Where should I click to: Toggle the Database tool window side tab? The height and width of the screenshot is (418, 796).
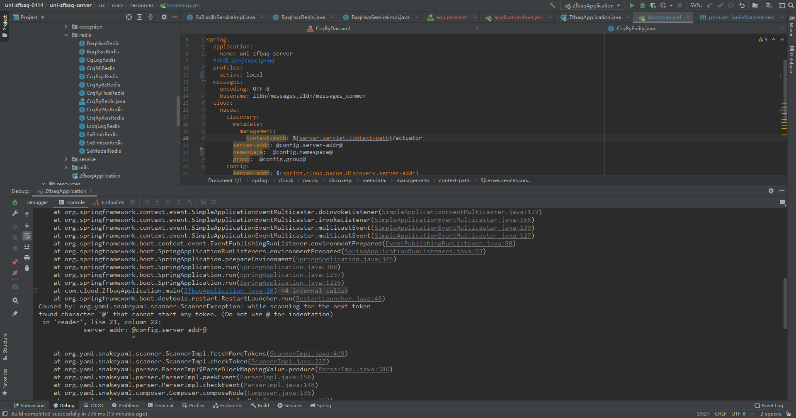791,60
